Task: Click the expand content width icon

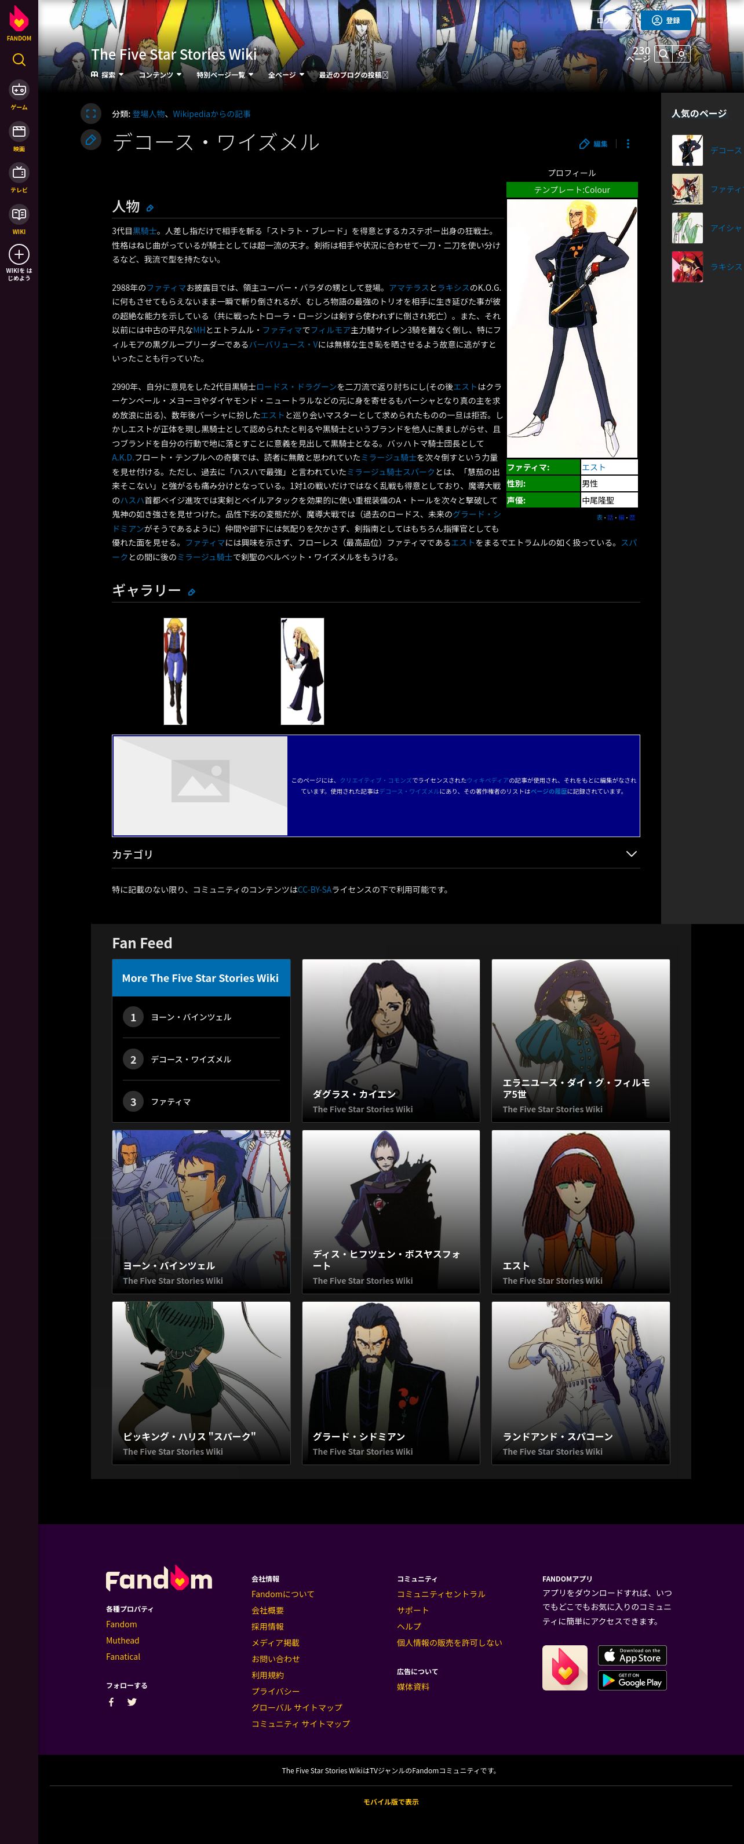Action: [90, 113]
